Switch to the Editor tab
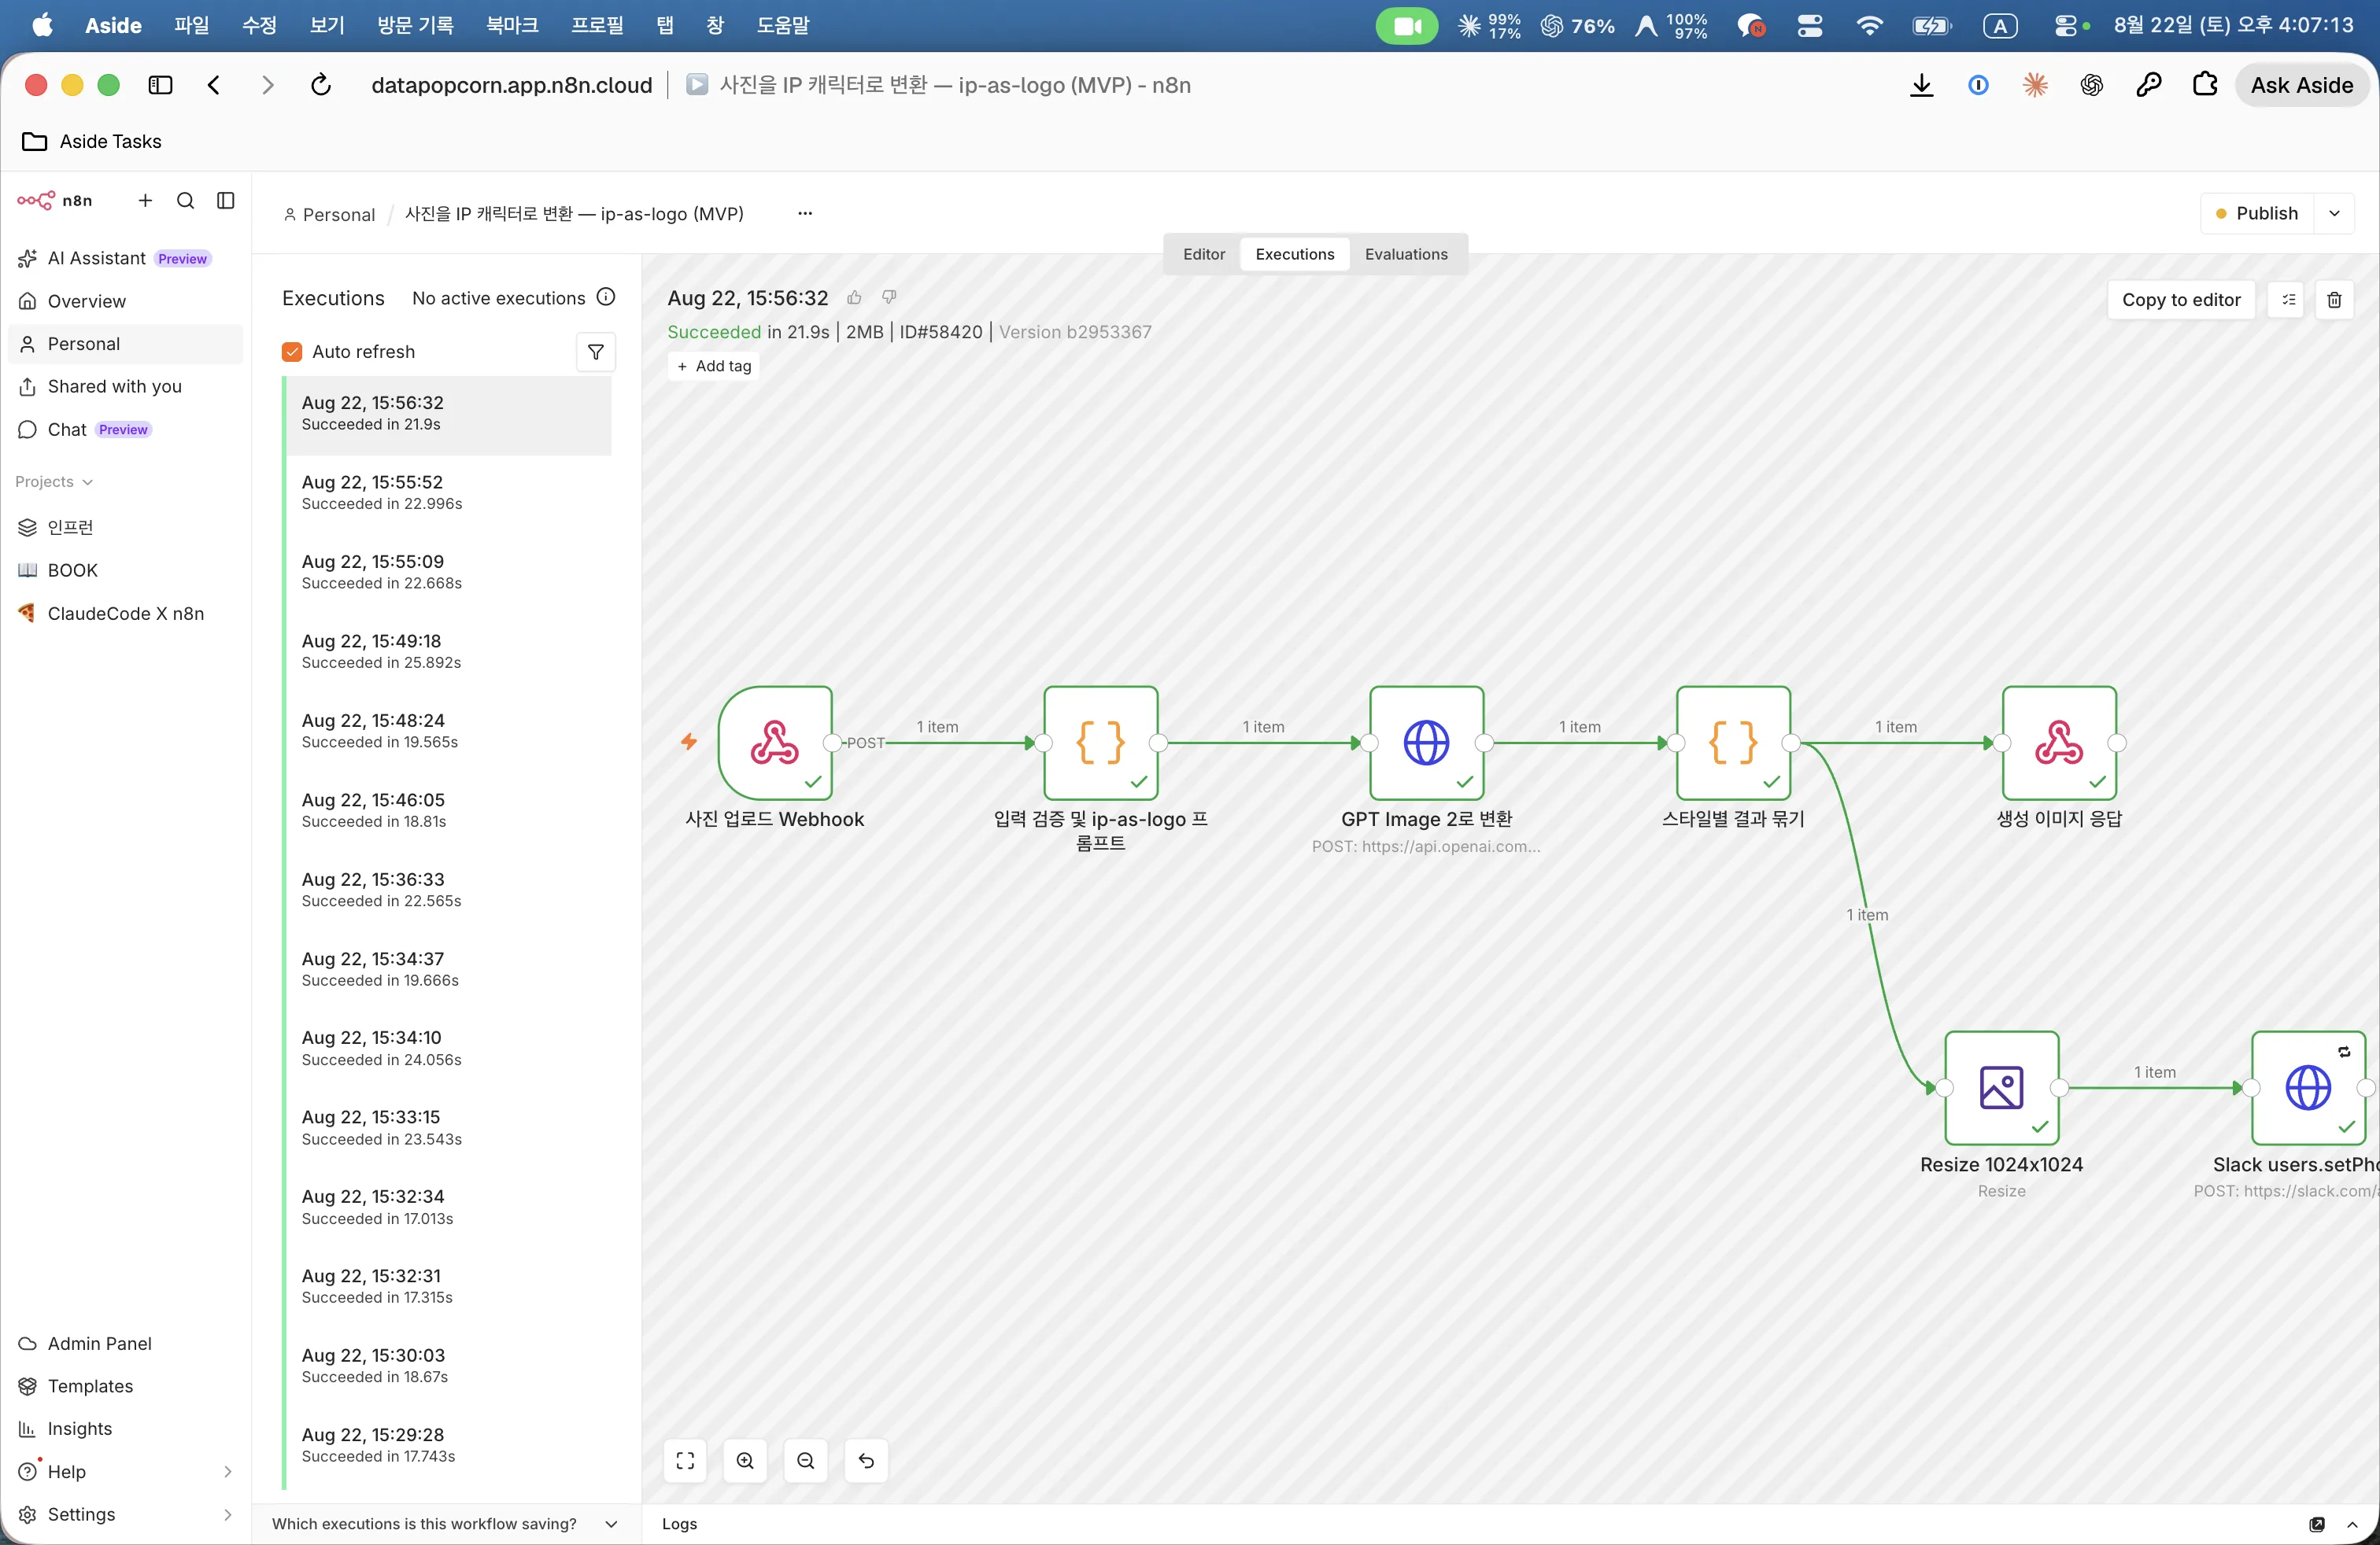This screenshot has height=1545, width=2380. coord(1203,254)
